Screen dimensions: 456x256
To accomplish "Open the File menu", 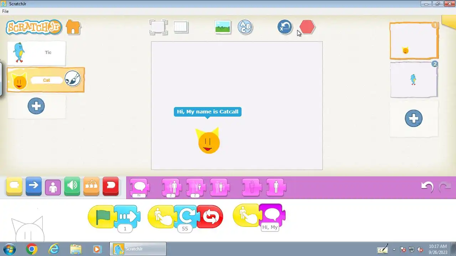I will click(5, 11).
